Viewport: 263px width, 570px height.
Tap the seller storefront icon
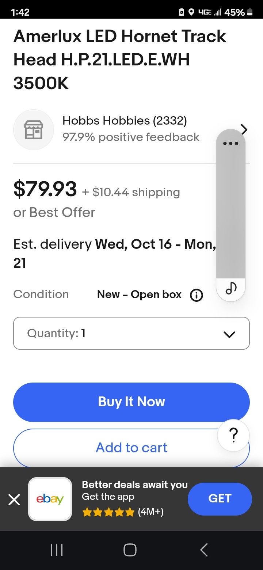pyautogui.click(x=34, y=130)
